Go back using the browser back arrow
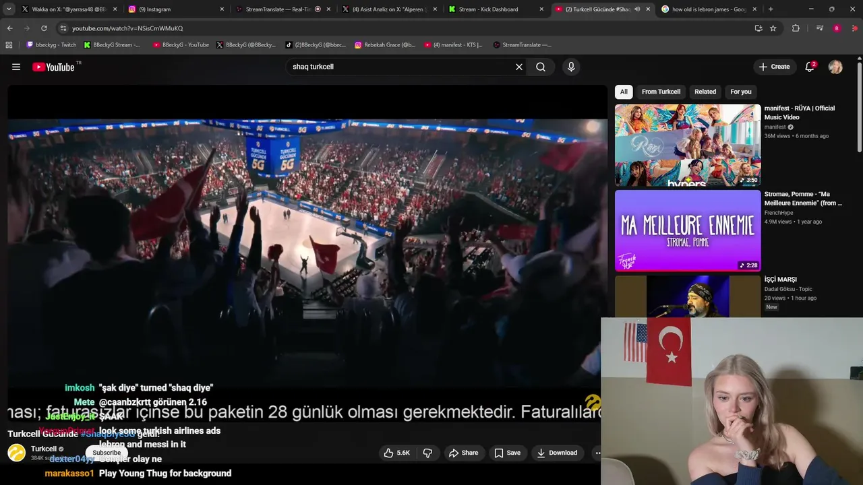This screenshot has width=863, height=485. [9, 28]
